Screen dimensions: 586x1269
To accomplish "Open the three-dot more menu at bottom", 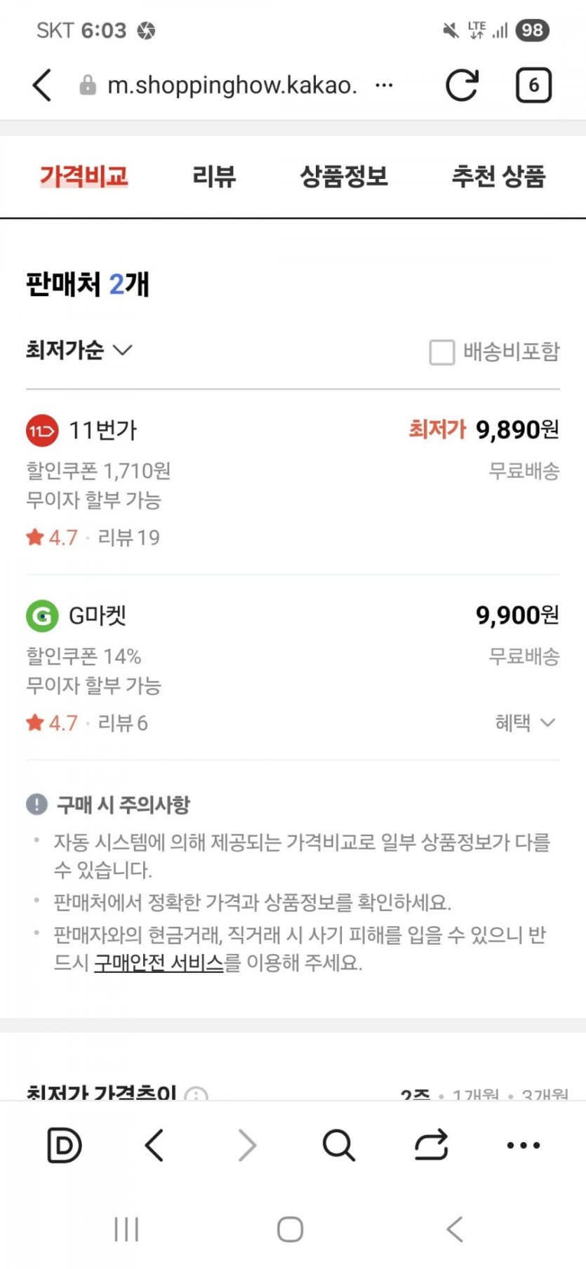I will pyautogui.click(x=524, y=1146).
